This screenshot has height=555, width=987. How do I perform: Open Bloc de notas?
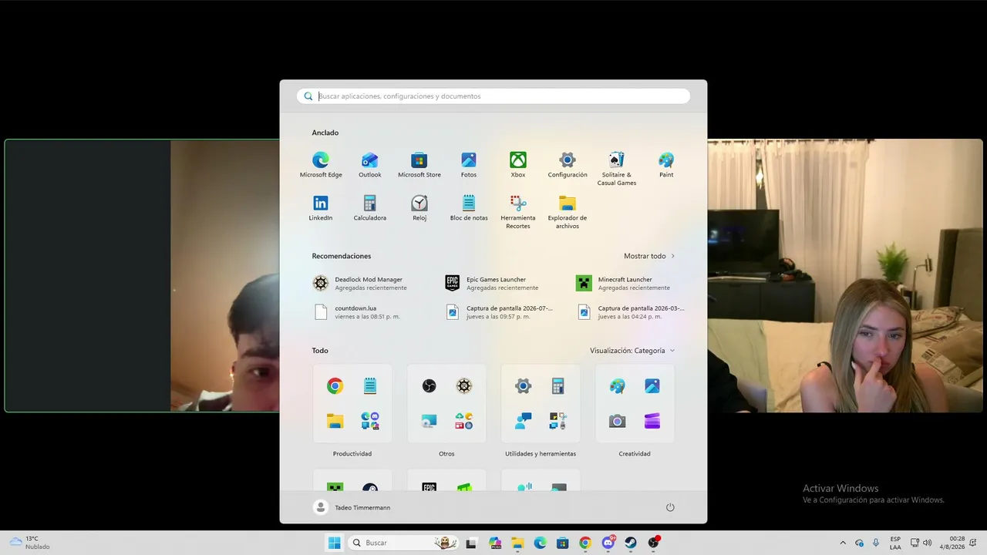tap(469, 208)
